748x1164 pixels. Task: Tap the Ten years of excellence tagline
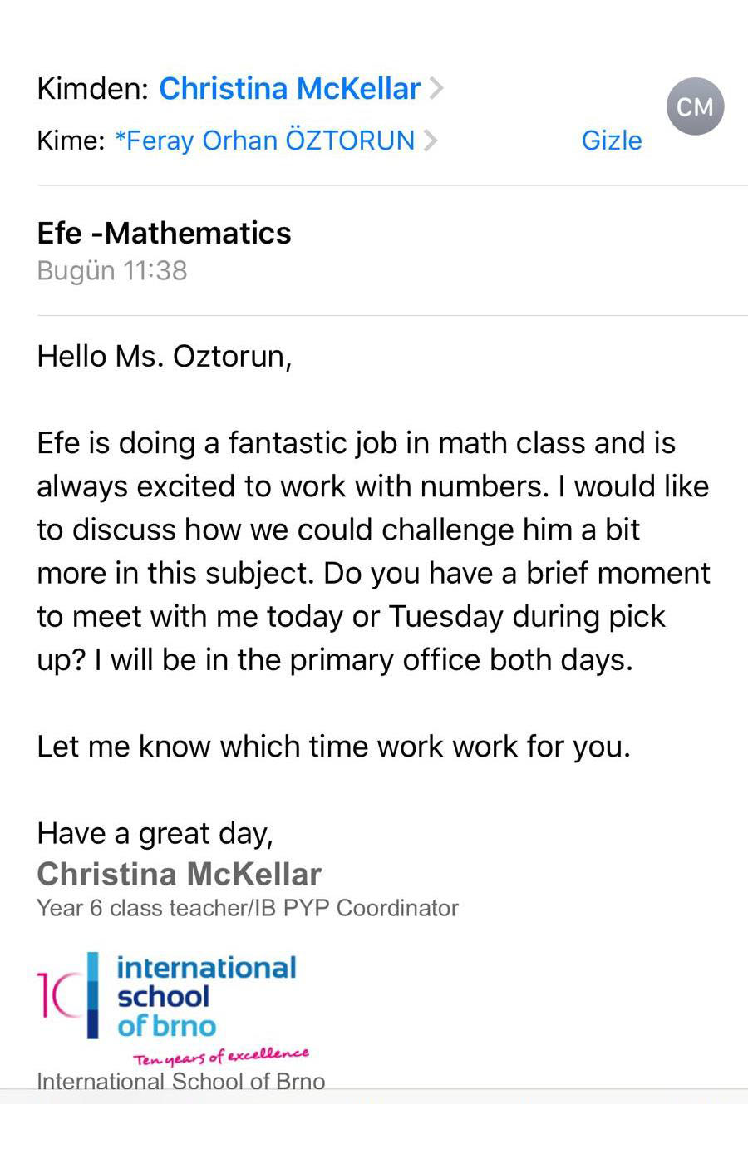tap(221, 1057)
